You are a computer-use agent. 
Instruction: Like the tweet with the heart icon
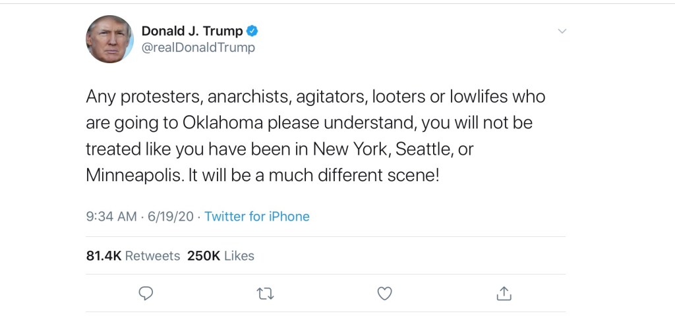click(384, 293)
